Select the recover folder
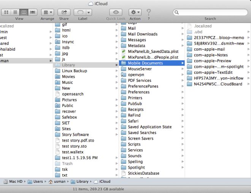251x193 pixels. tap(86, 111)
